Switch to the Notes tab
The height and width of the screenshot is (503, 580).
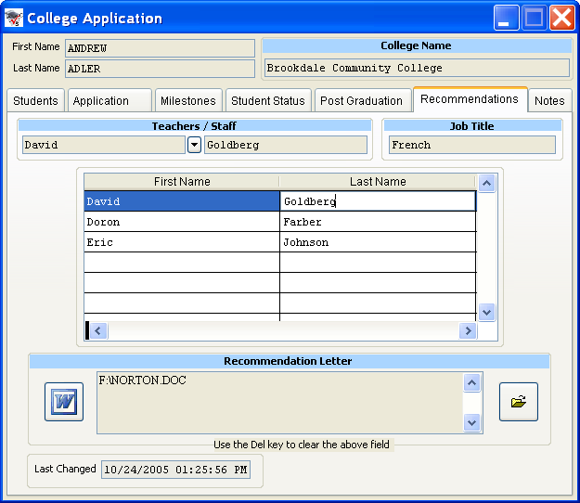pos(549,101)
